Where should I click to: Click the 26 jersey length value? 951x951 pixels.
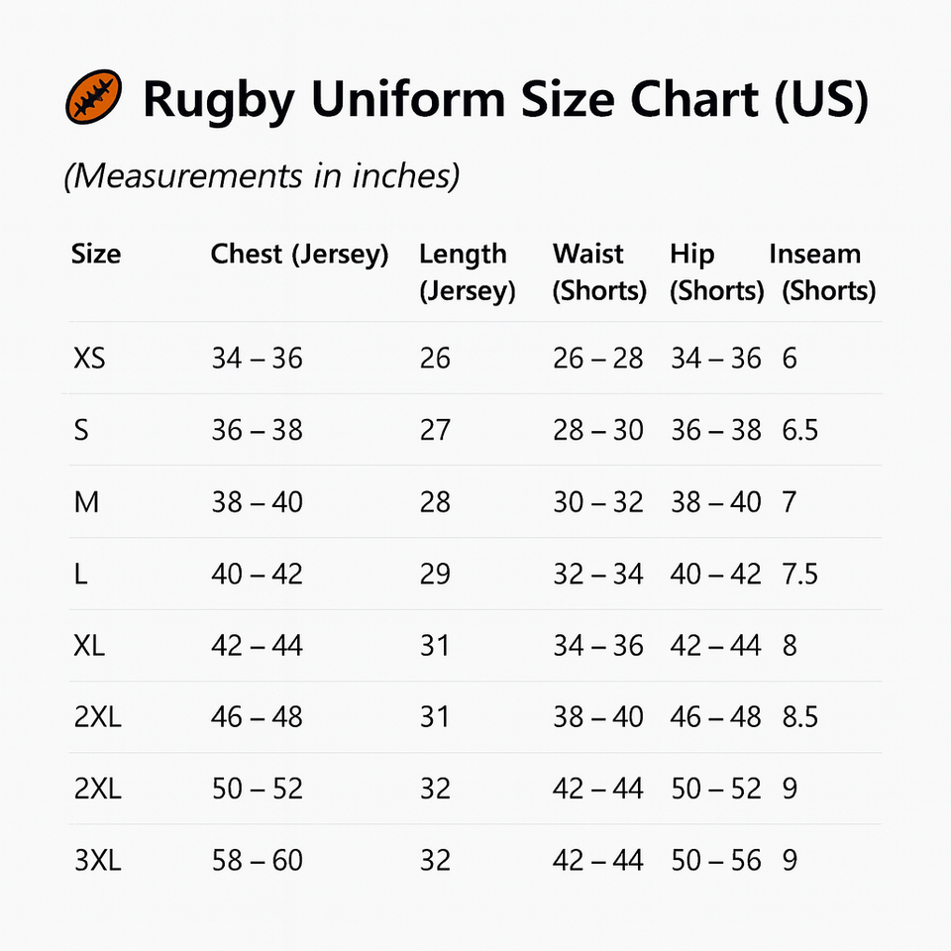tap(435, 358)
